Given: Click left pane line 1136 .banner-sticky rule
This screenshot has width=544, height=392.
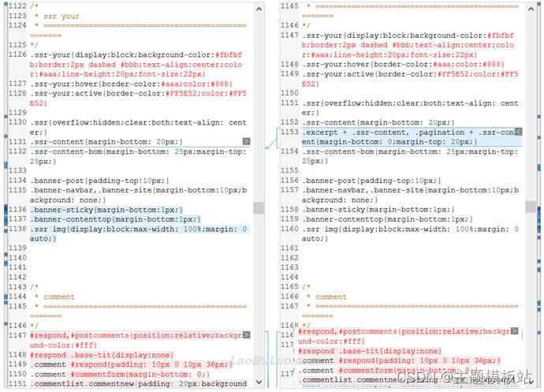Looking at the screenshot, I should pos(106,210).
